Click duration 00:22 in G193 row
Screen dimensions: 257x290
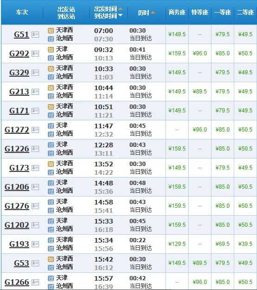(138, 240)
